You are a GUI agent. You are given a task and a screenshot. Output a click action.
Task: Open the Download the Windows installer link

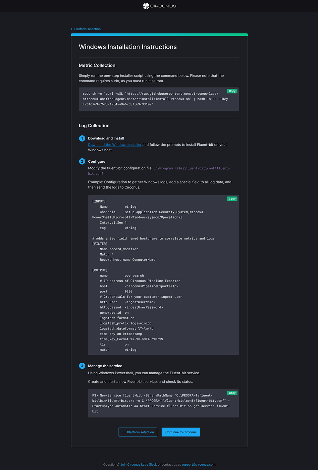coord(115,145)
